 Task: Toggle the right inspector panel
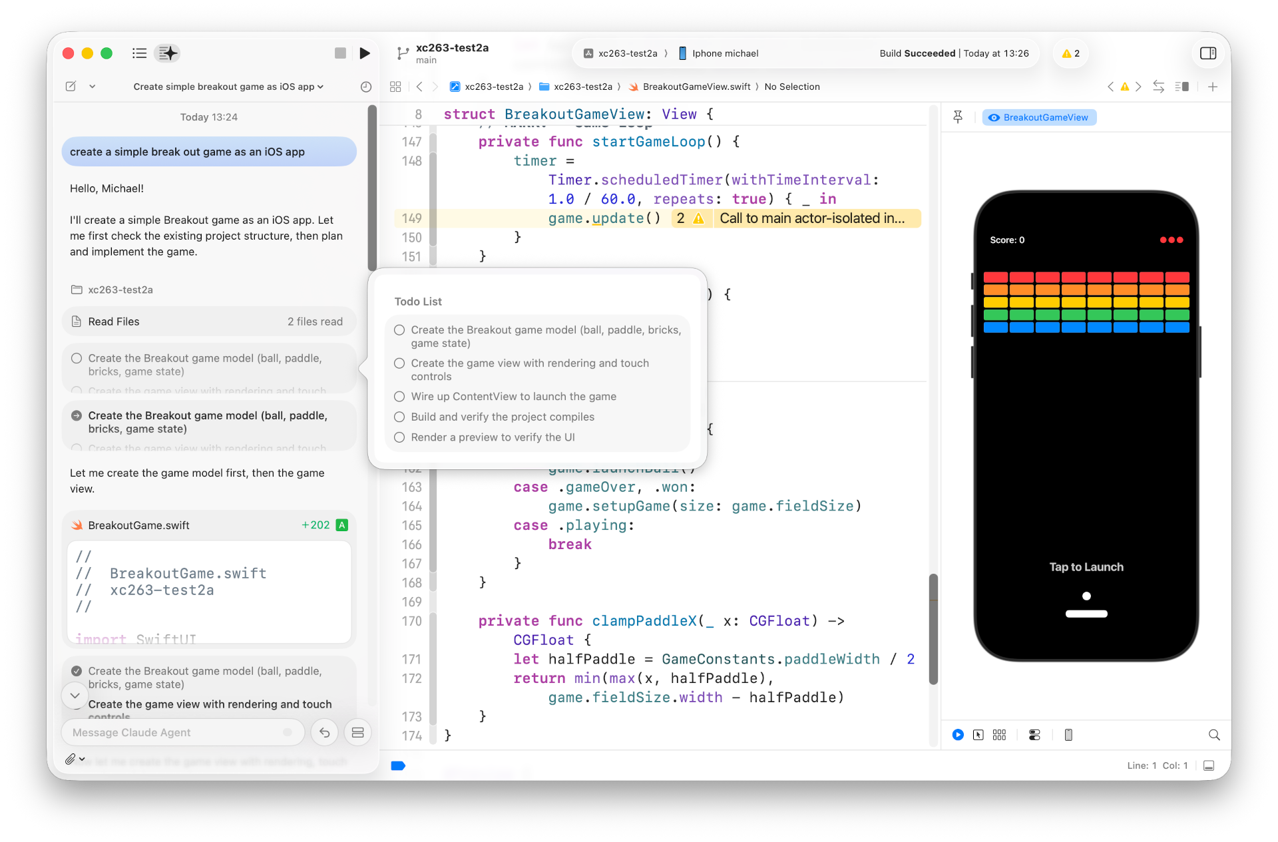[1207, 53]
